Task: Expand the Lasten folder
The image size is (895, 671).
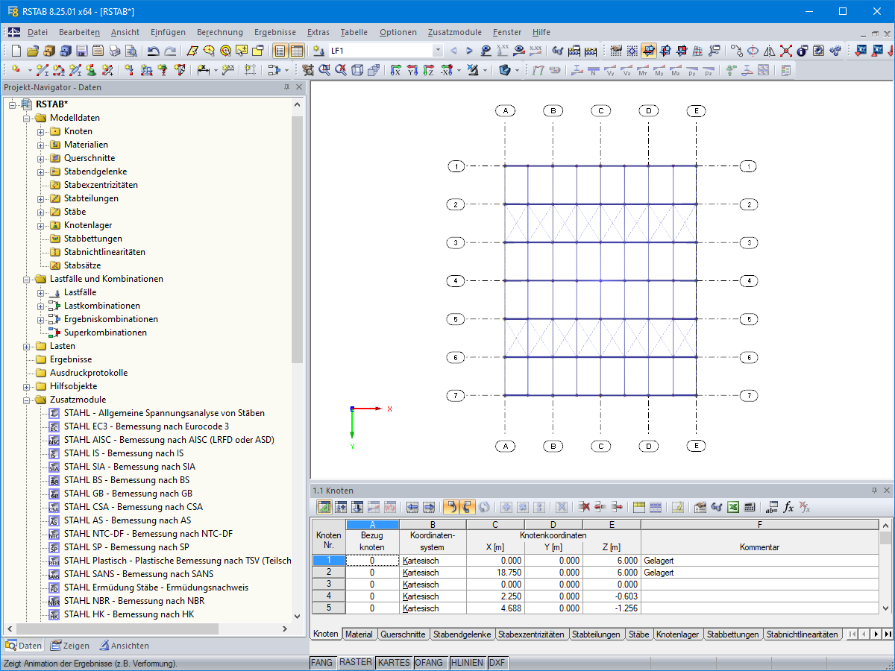Action: 27,346
